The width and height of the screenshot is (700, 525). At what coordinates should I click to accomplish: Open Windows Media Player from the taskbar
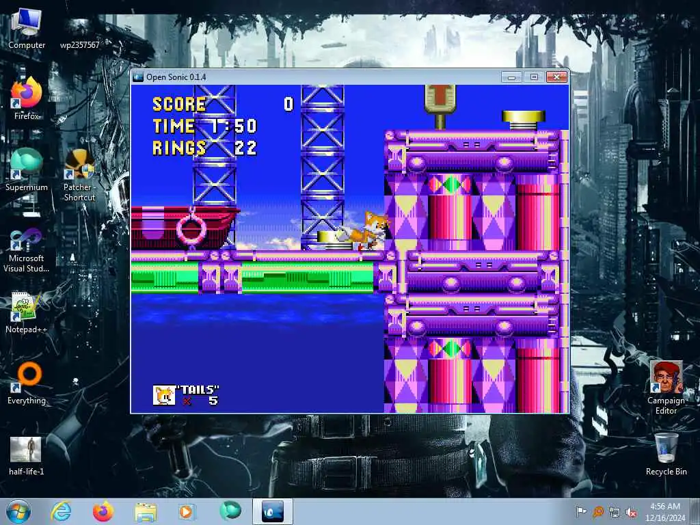187,511
